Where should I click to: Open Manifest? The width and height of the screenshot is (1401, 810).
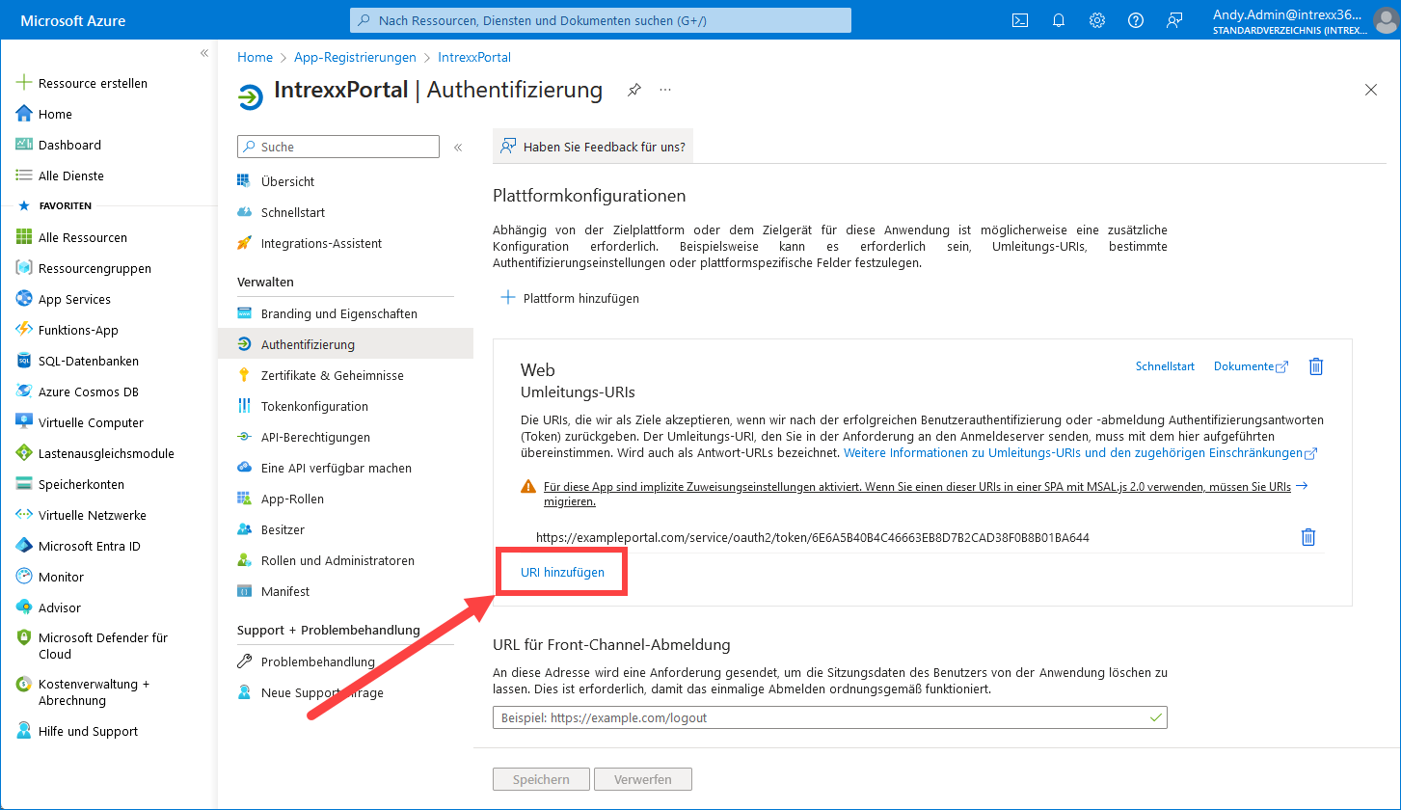(x=274, y=591)
